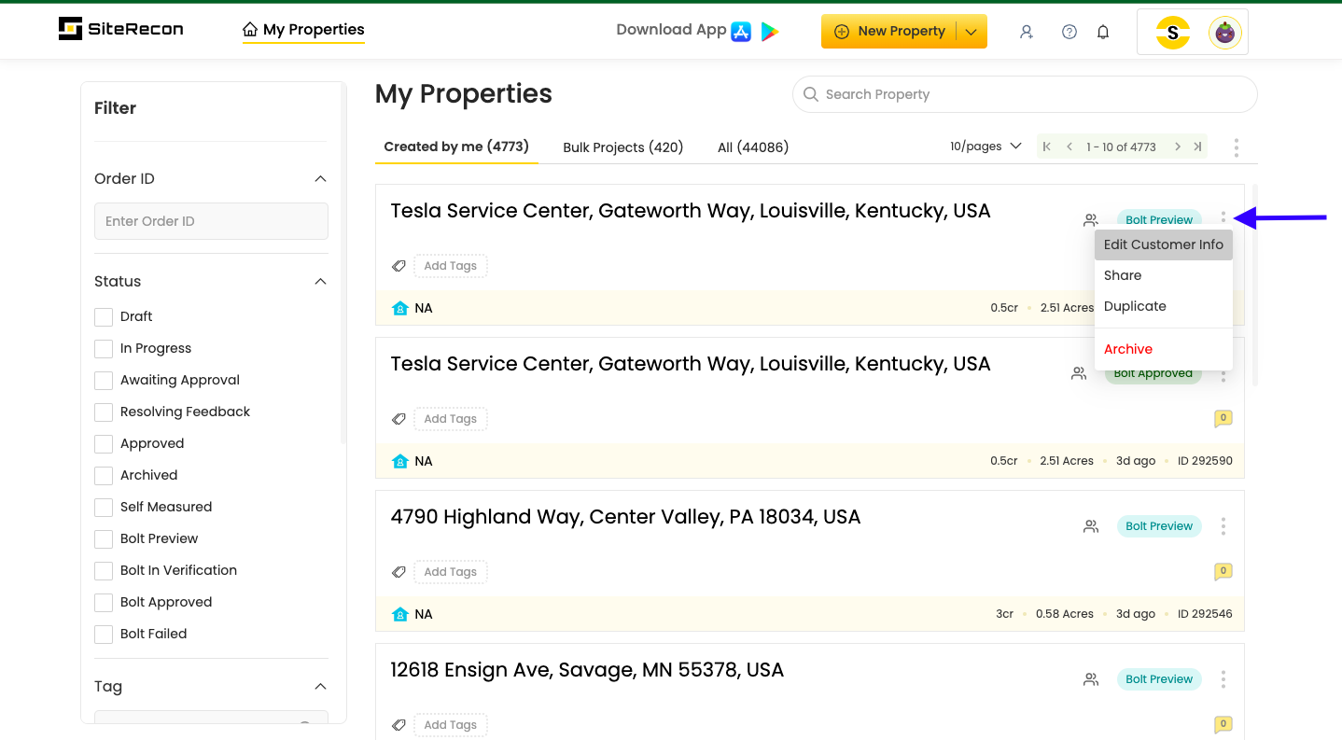Click the Google Play download icon
The width and height of the screenshot is (1342, 740).
(x=769, y=32)
